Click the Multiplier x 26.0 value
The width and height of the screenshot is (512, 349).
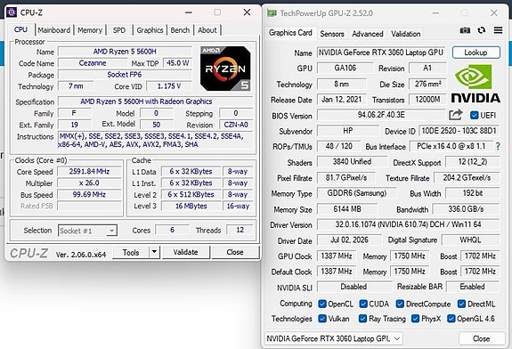pyautogui.click(x=89, y=183)
